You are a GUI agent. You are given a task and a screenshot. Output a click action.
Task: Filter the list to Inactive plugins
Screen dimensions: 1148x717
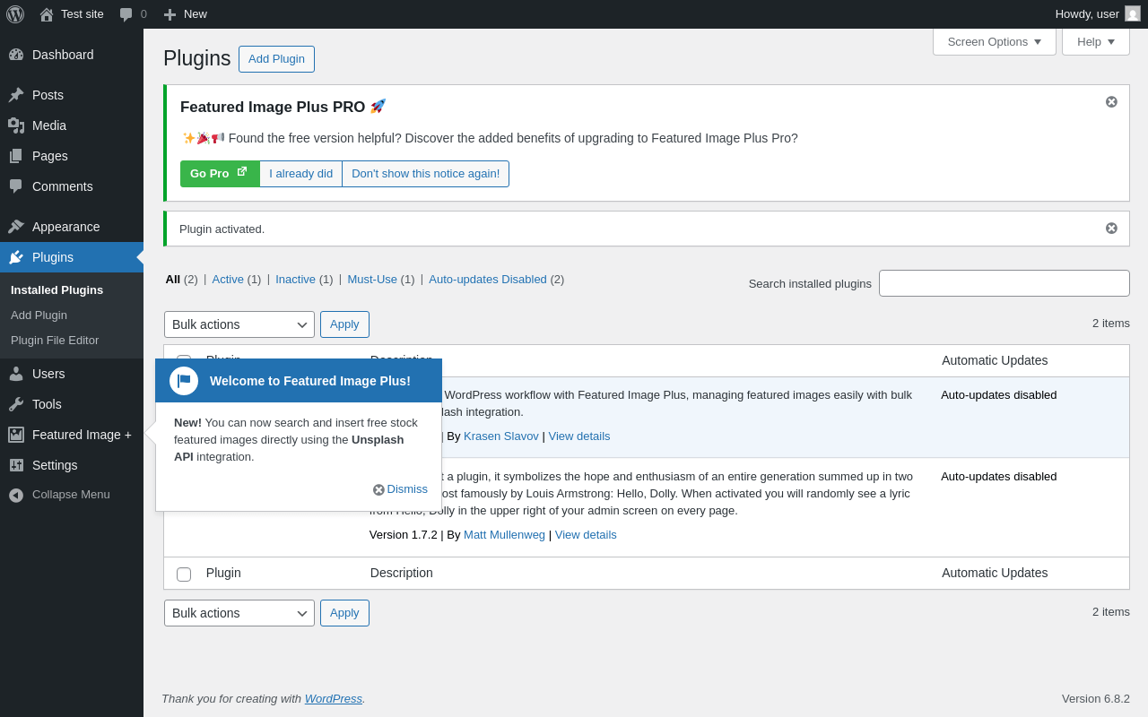[x=295, y=280]
